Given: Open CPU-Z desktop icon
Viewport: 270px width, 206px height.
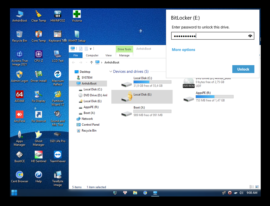Looking at the screenshot, I should click(39, 56).
